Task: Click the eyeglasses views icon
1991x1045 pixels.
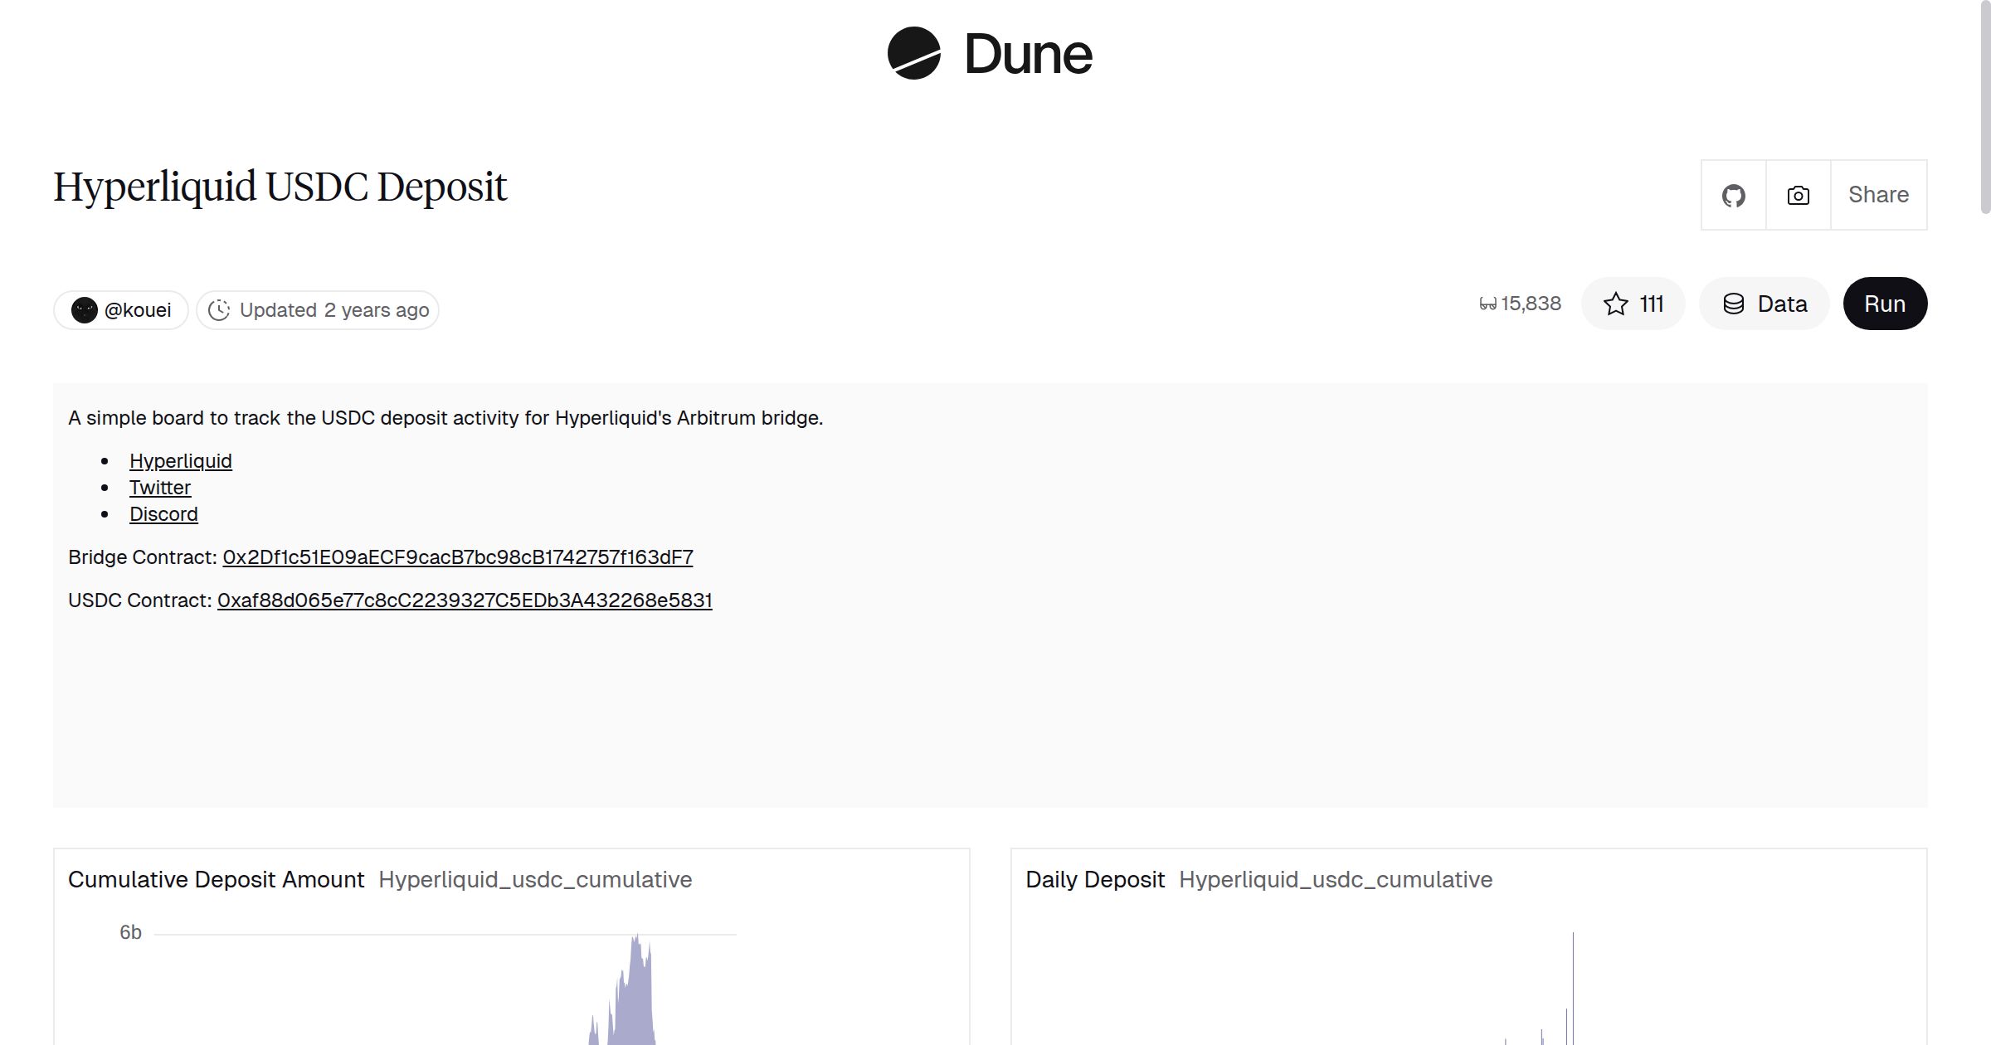Action: [x=1487, y=304]
